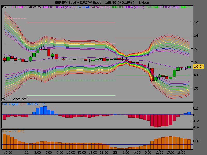Image resolution: width=207 pixels, height=155 pixels.
Task: Click the date 23 time axis label
Action: click(115, 153)
